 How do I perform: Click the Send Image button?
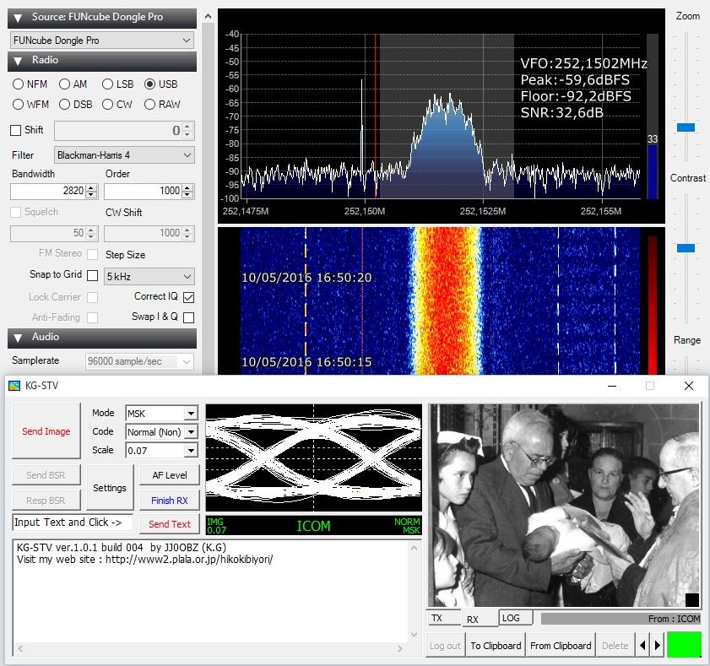click(46, 431)
